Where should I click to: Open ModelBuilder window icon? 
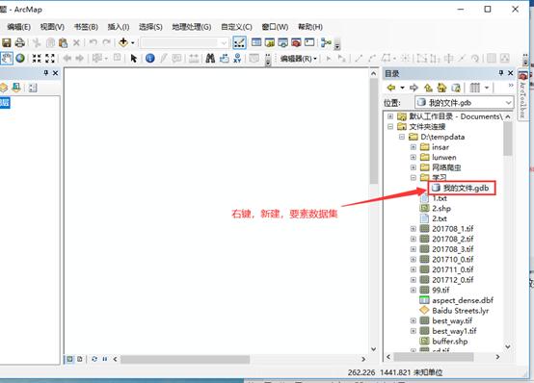point(326,42)
